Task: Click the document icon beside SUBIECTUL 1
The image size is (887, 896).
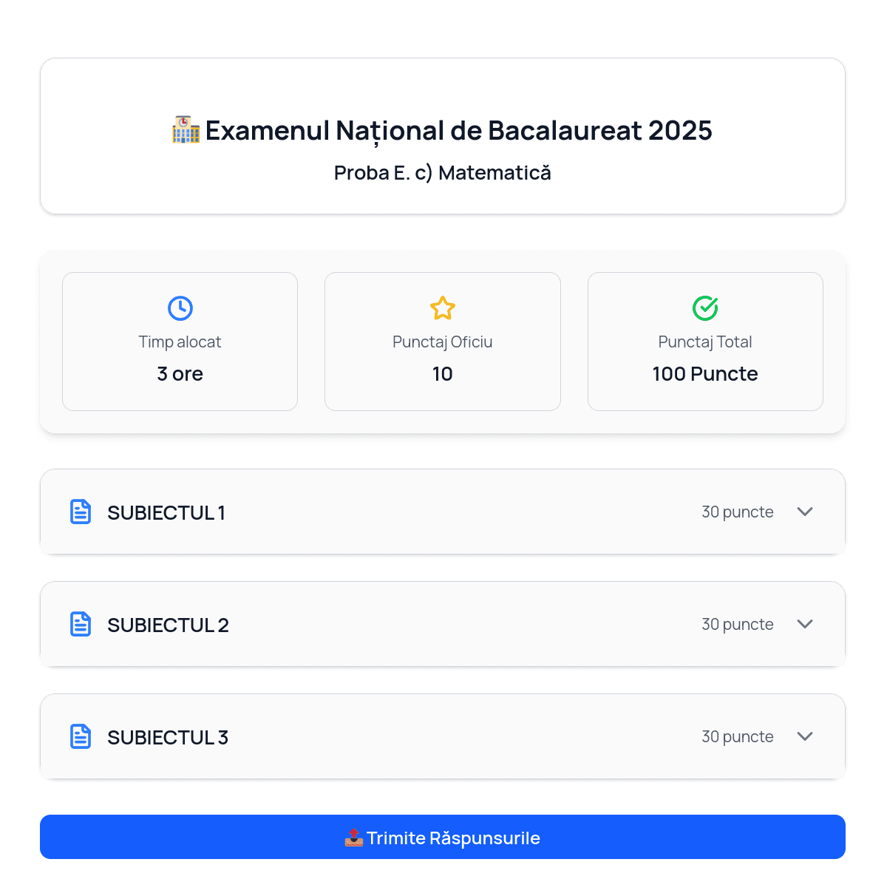Action: (x=81, y=512)
